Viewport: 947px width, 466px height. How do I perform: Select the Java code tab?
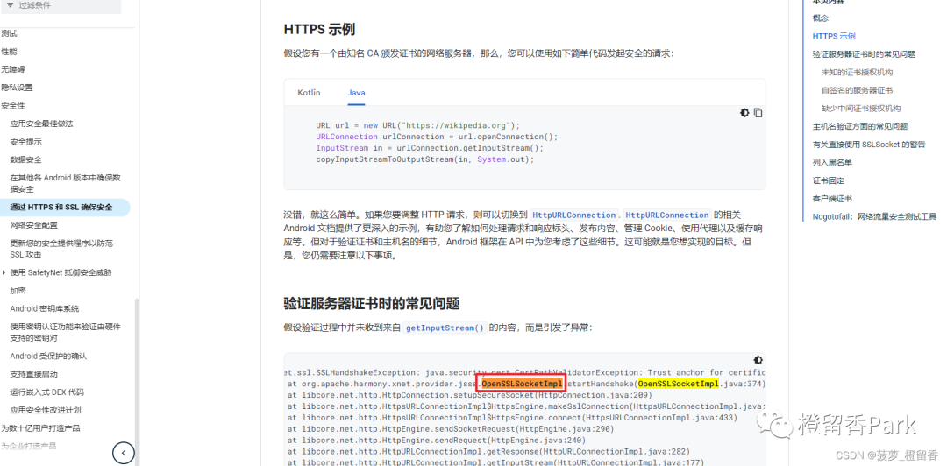[356, 93]
